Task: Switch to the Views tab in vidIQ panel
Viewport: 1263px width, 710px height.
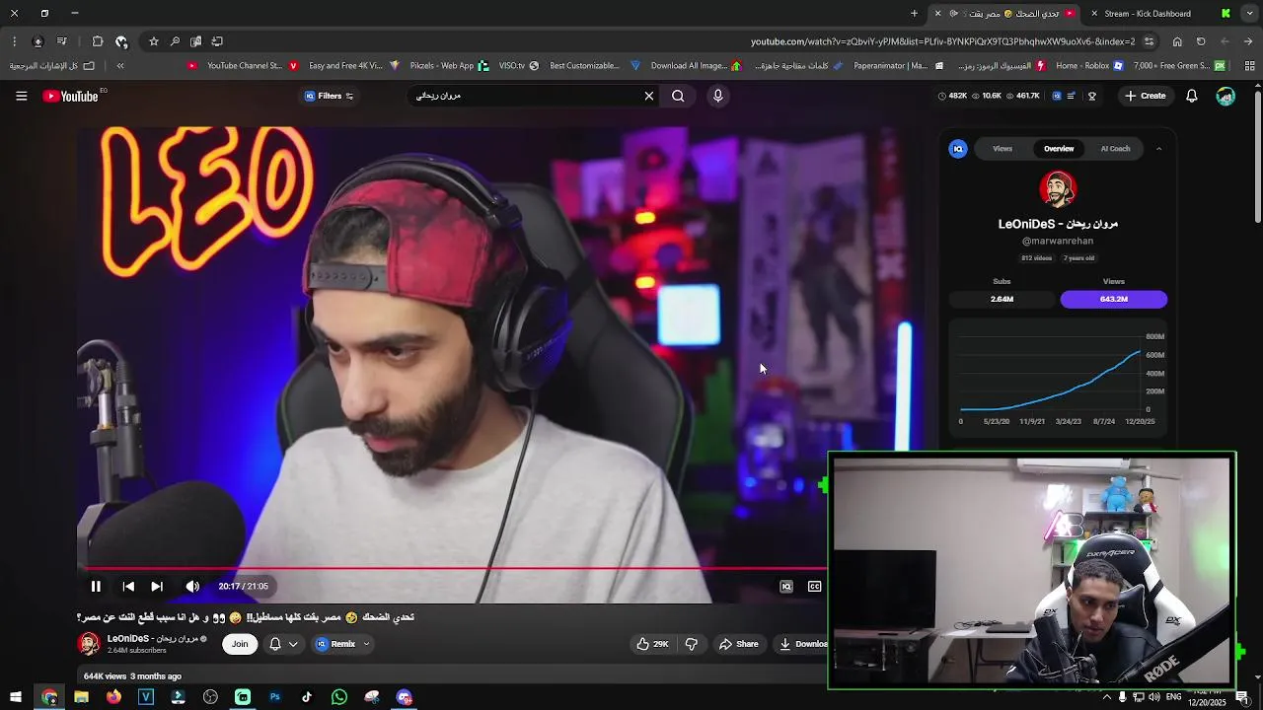Action: (x=1003, y=149)
